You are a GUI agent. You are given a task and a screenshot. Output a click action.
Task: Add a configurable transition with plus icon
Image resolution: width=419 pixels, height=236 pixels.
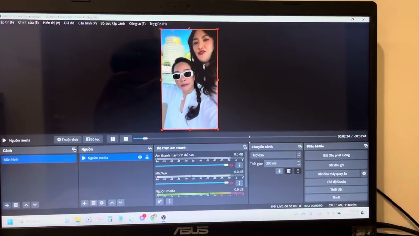(279, 171)
